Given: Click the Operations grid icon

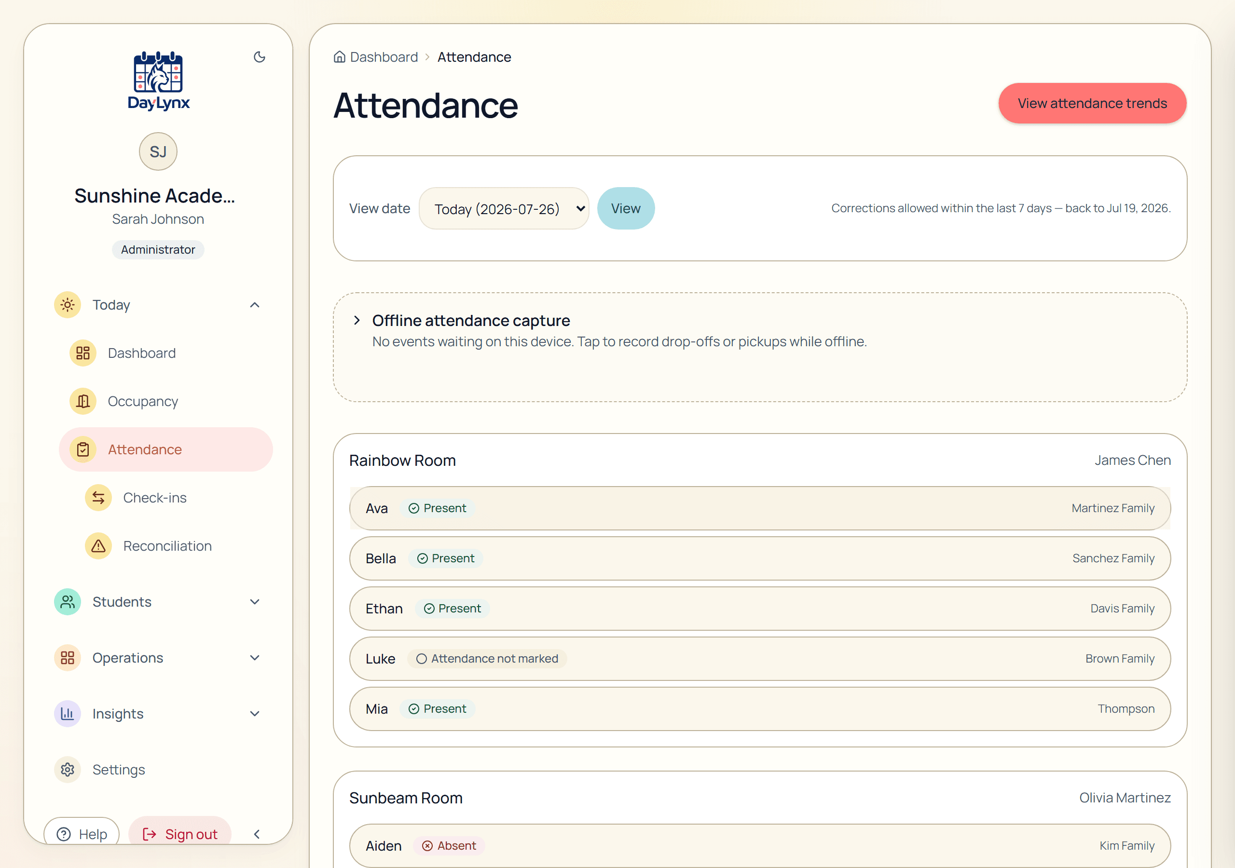Looking at the screenshot, I should point(67,658).
